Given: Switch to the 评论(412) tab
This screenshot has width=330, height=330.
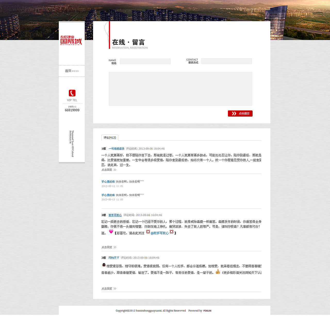Looking at the screenshot, I should [110, 137].
